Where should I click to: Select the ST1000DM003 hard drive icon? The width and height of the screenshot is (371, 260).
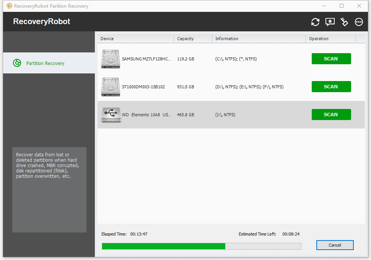click(111, 87)
